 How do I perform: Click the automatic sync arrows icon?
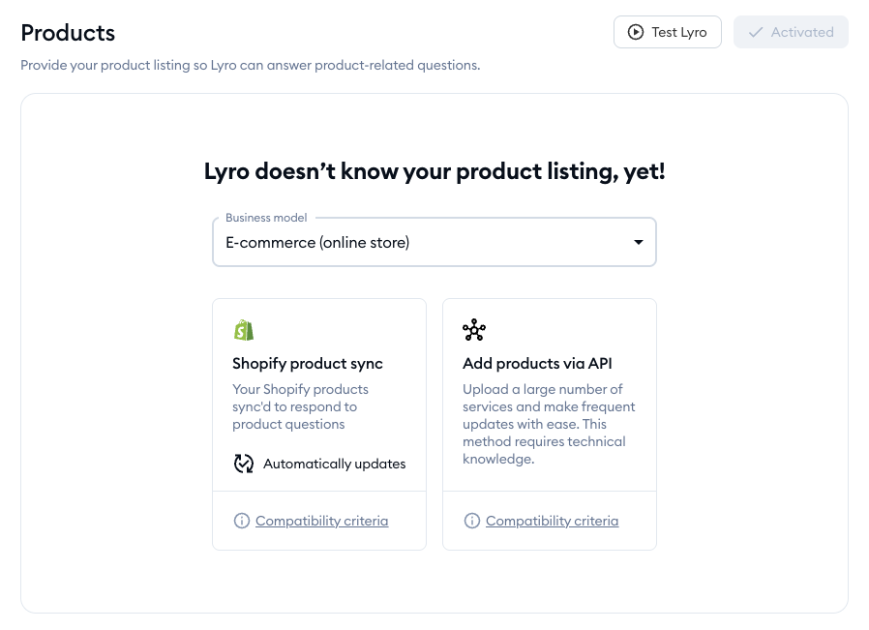tap(244, 464)
